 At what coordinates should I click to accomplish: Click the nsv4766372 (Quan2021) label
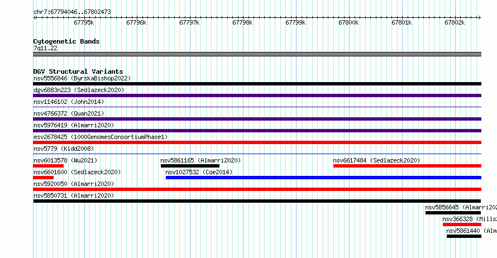click(x=69, y=113)
